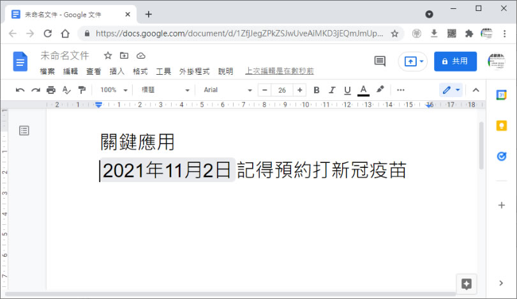
Task: Open the 外掛程式 menu
Action: [x=194, y=72]
